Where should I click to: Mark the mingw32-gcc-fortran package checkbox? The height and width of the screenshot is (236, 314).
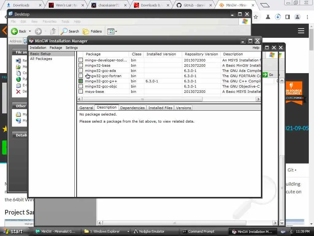click(81, 76)
